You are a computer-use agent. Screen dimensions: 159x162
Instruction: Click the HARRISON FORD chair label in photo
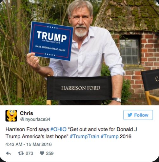pos(81,88)
